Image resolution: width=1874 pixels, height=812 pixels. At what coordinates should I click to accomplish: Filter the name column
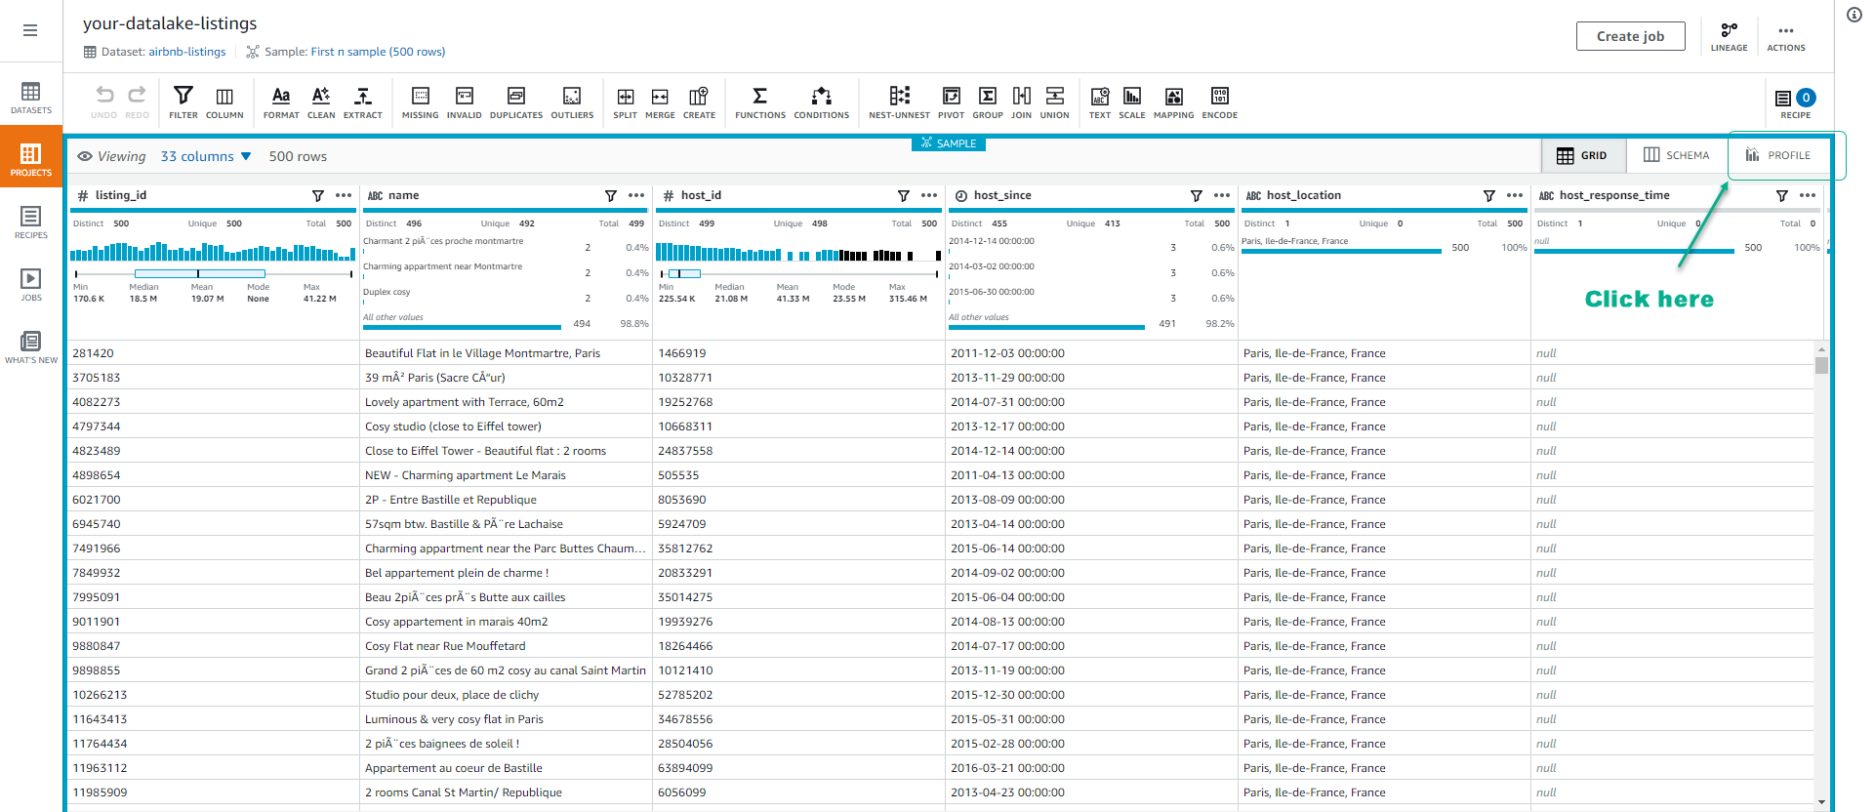(x=611, y=196)
